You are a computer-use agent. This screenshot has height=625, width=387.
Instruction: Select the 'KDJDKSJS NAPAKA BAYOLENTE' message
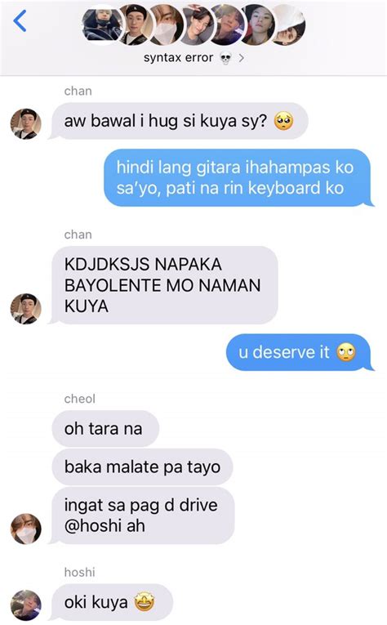coord(165,285)
